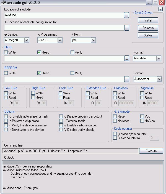166x194 pixels.
Task: Check Calibration Write
Action: click(x=115, y=93)
